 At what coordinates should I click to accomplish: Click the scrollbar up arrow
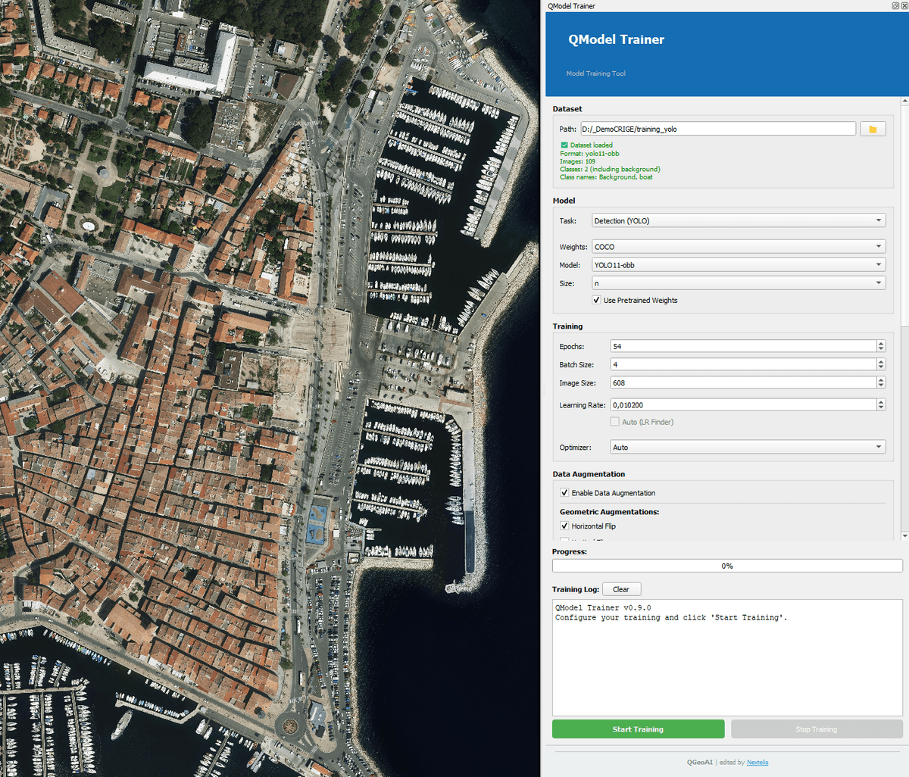903,99
